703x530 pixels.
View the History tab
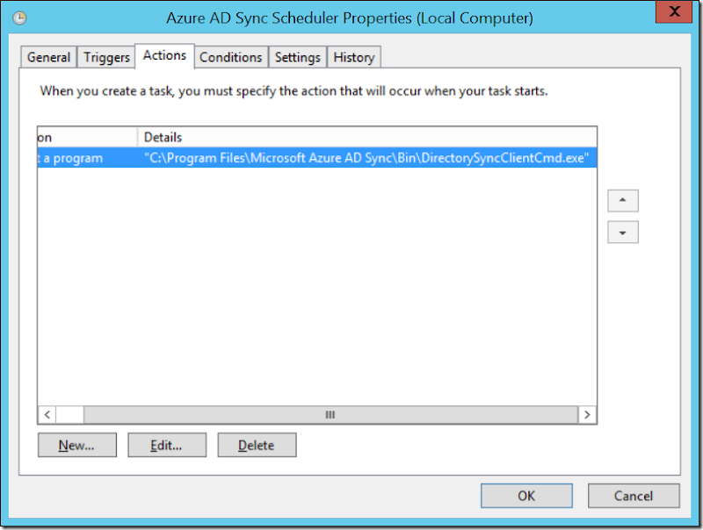point(354,57)
